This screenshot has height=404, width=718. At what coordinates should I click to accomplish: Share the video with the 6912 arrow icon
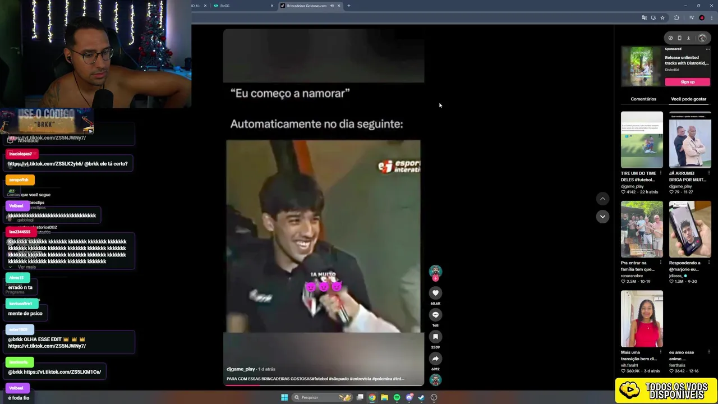click(435, 359)
